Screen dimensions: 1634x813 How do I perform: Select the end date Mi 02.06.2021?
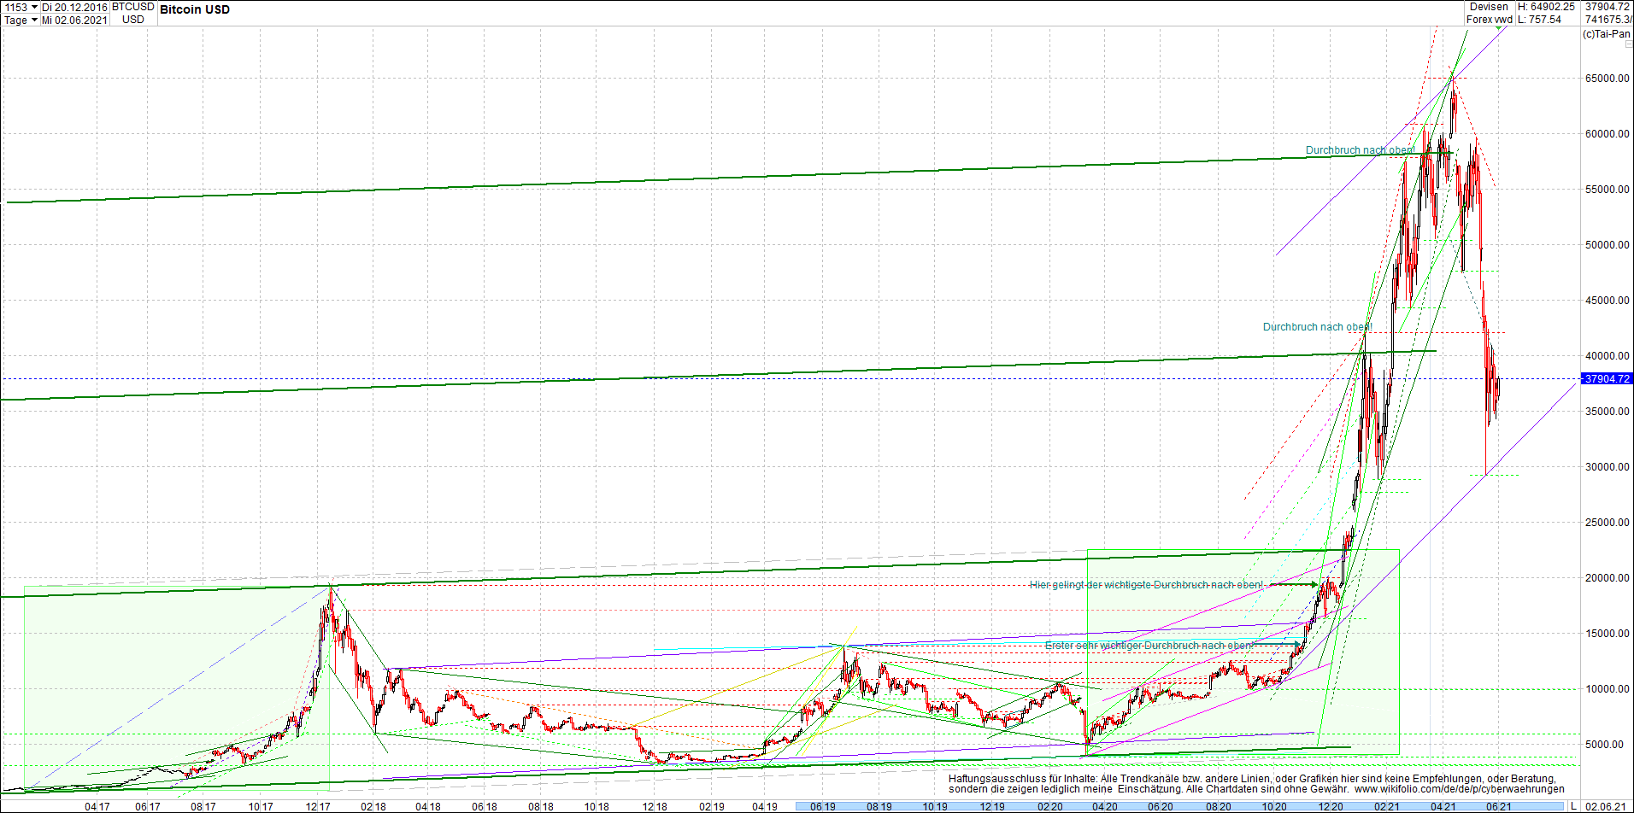click(x=74, y=20)
